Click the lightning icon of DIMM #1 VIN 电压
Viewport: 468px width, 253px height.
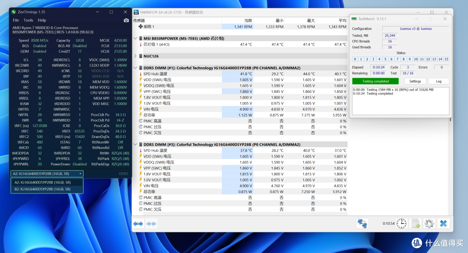(x=140, y=109)
